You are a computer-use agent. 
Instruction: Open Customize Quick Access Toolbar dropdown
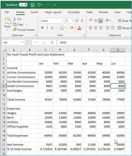click(55, 5)
